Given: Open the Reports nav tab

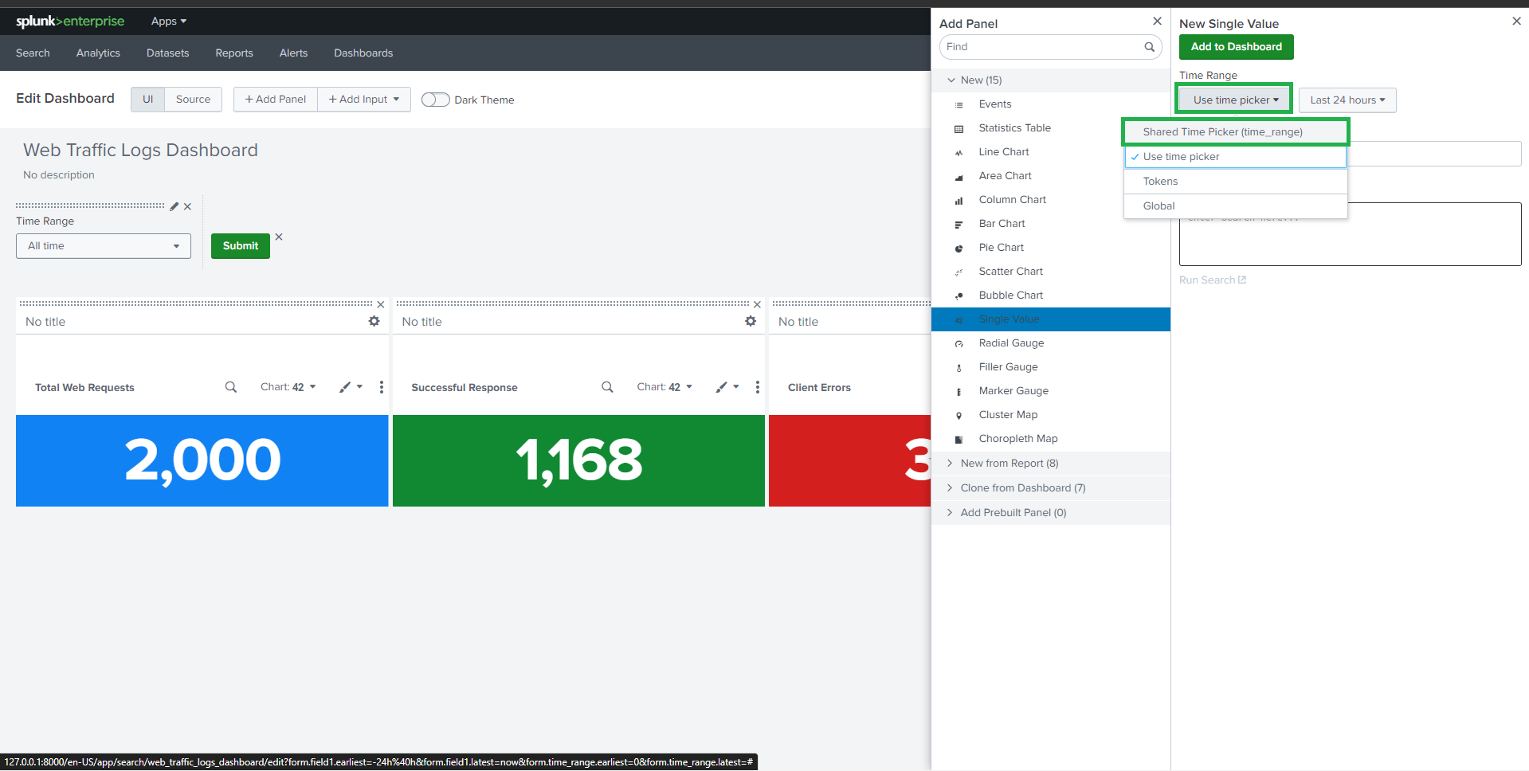Looking at the screenshot, I should coord(234,53).
